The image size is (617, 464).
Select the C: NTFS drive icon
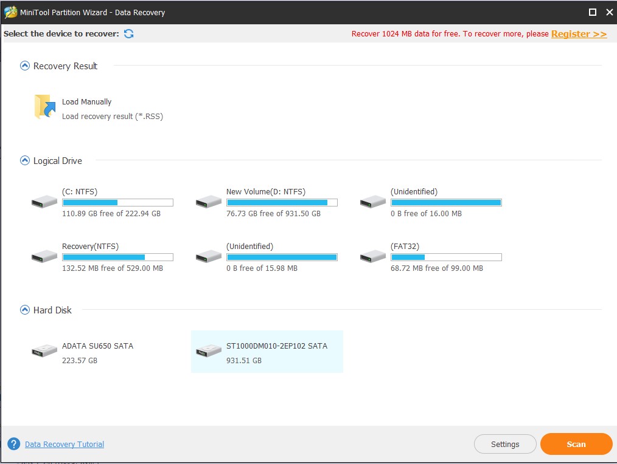tap(44, 202)
